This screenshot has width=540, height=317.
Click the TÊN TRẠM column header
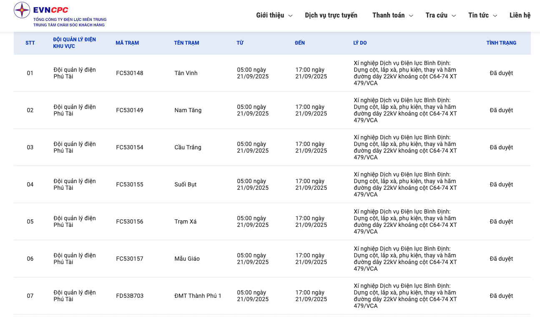click(186, 43)
